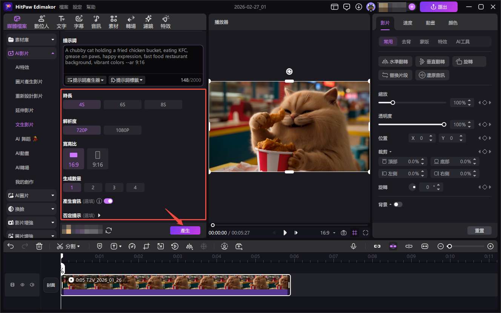501x313 pixels.
Task: Click the 透明度 opacity slider handle
Action: 444,124
